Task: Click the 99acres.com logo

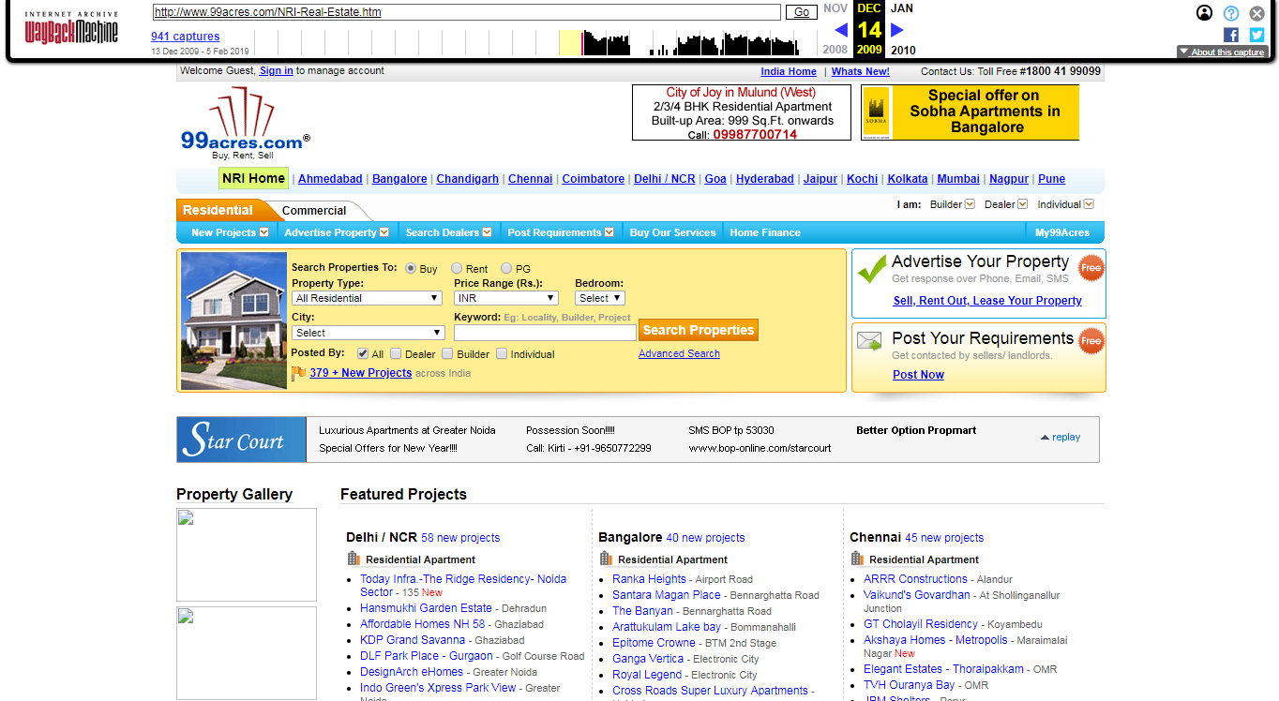Action: [244, 123]
